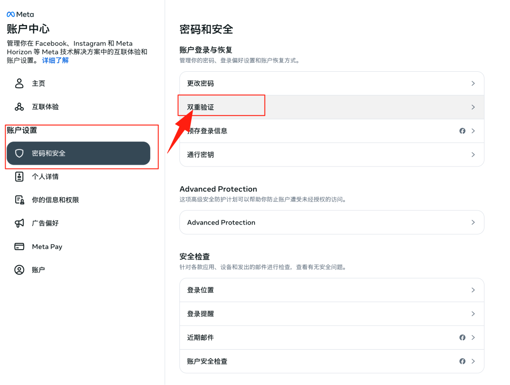Screen dimensions: 510x385
Task: Select the 密码和安全 shield icon
Action: point(19,153)
